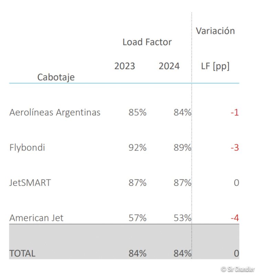Select Aerolíneas Argentinas 85% cell
The image size is (261, 275).
point(138,112)
